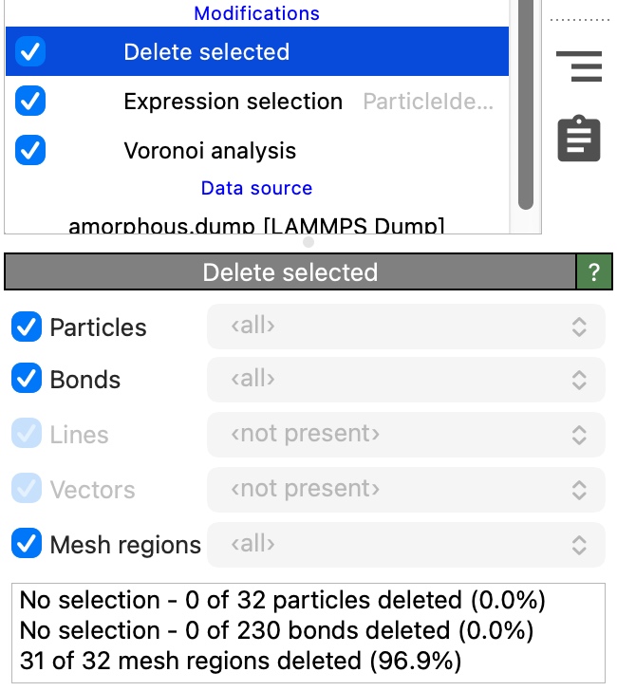The width and height of the screenshot is (617, 691).
Task: Select the Voronoi analysis modifier entry
Action: point(210,151)
